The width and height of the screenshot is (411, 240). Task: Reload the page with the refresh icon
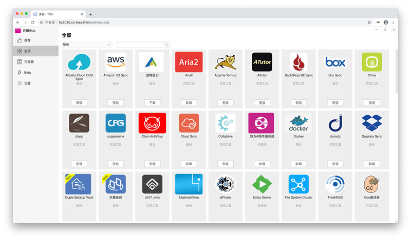[32, 23]
